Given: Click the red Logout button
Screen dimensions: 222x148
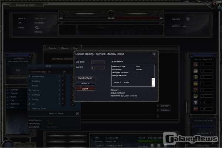Looking at the screenshot, I should [85, 89].
